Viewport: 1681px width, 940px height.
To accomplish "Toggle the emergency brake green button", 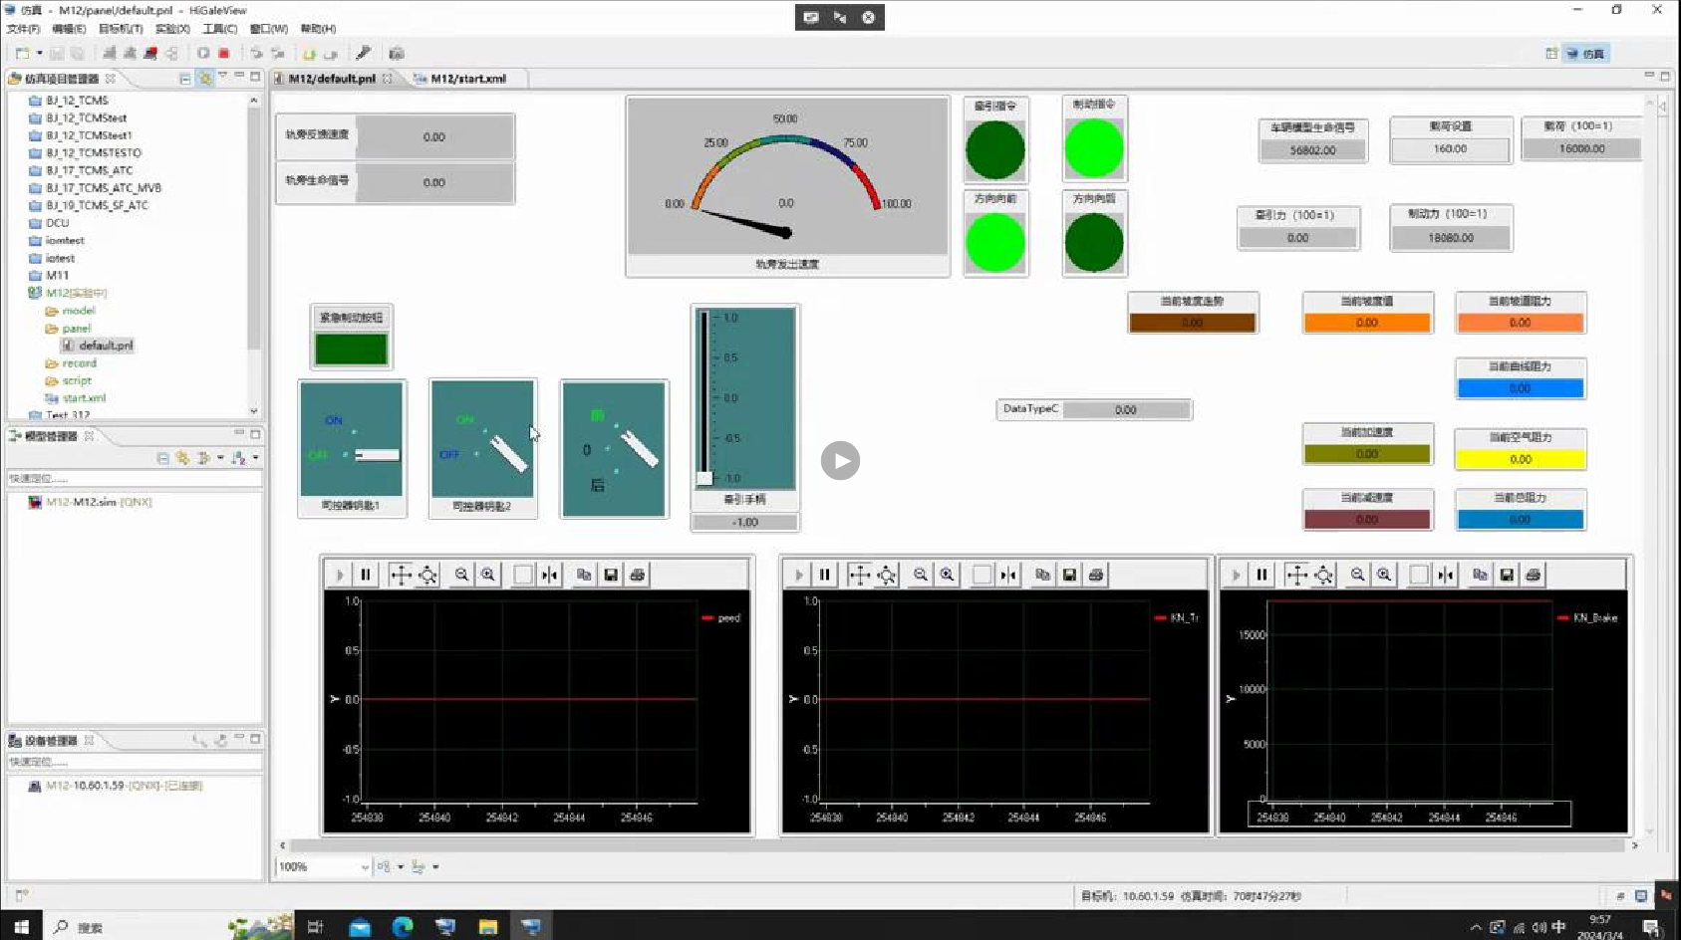I will coord(351,349).
